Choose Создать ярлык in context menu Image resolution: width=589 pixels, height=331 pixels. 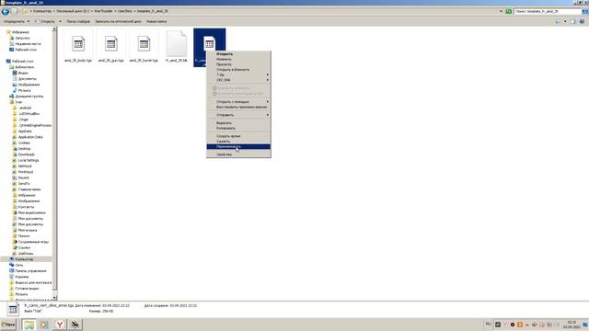pos(238,136)
